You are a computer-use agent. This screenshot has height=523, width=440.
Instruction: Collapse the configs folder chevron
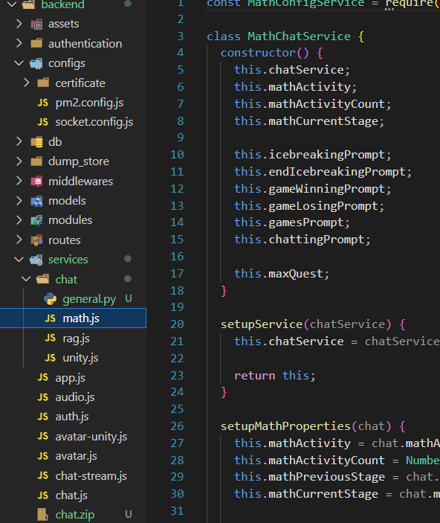coord(19,63)
